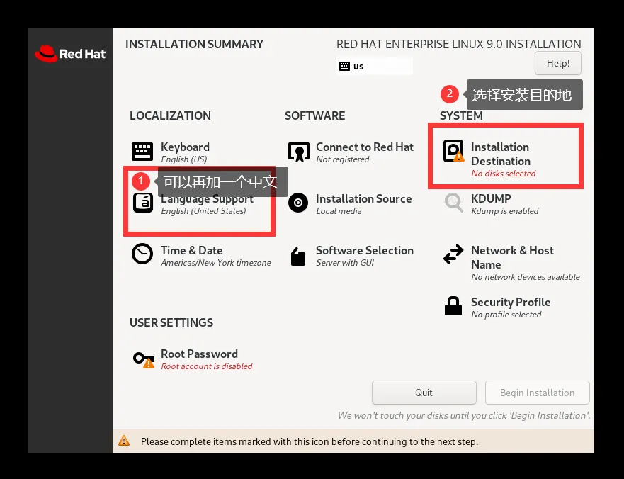Click 'No disks selected' status text
Image resolution: width=624 pixels, height=479 pixels.
pyautogui.click(x=504, y=173)
